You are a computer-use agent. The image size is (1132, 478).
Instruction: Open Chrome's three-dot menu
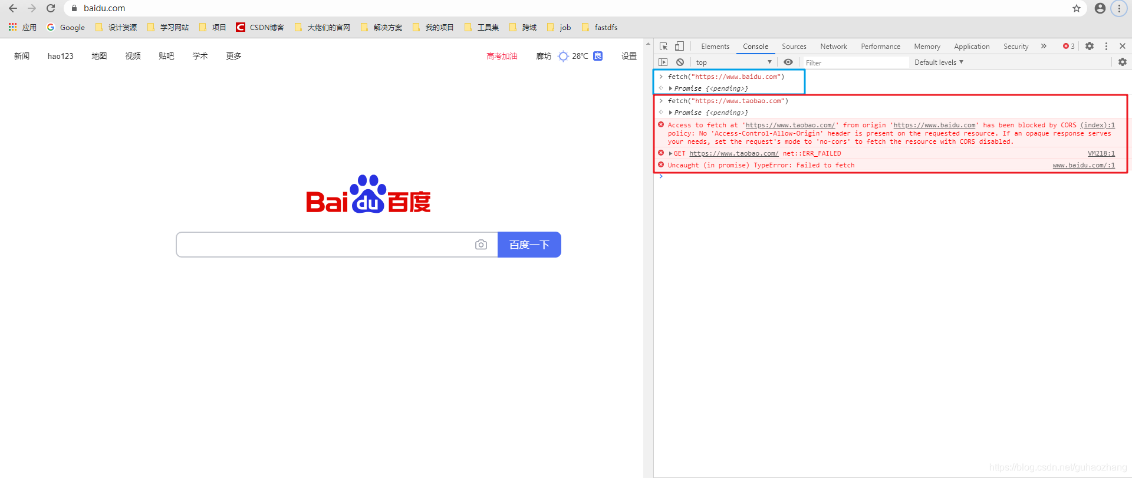click(1119, 8)
